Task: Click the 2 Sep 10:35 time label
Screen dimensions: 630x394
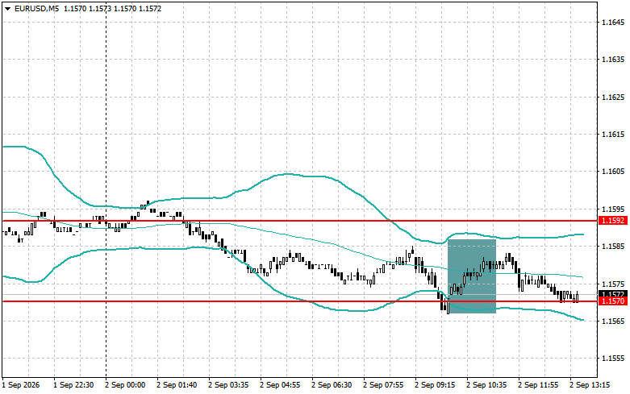Action: [x=486, y=385]
